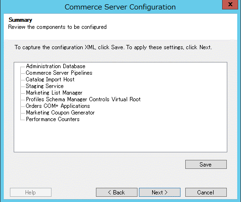
Task: Click the Commerce Server Configuration title bar
Action: coord(120,7)
